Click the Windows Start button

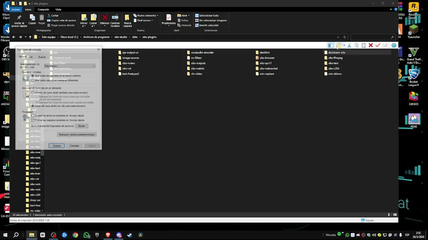5,235
